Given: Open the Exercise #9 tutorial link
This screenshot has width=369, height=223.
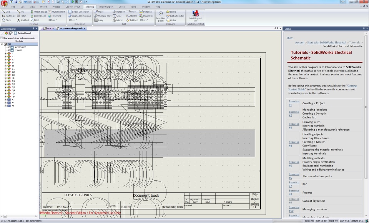Looking at the screenshot, I should click(x=294, y=201).
